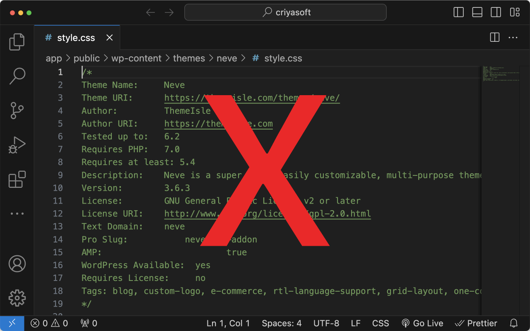Open the Customize Layout menu
Image resolution: width=530 pixels, height=331 pixels.
(x=515, y=12)
